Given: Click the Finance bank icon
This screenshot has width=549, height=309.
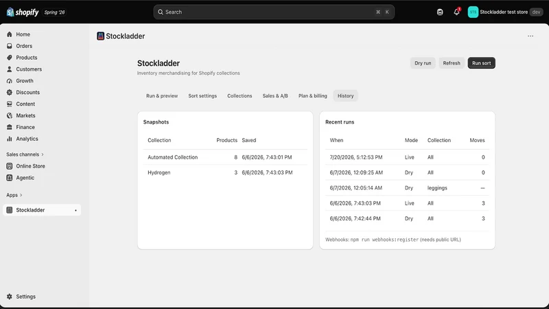Looking at the screenshot, I should pyautogui.click(x=10, y=127).
